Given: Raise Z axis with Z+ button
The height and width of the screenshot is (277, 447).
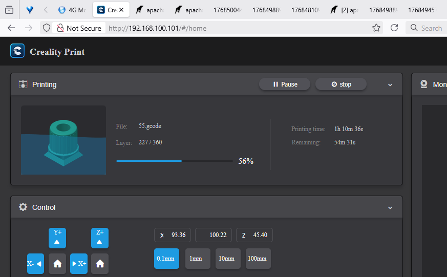Looking at the screenshot, I should point(100,238).
